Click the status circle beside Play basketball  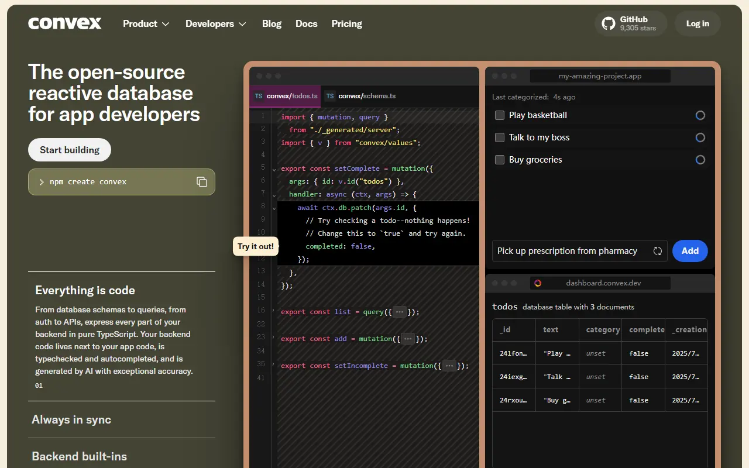700,115
